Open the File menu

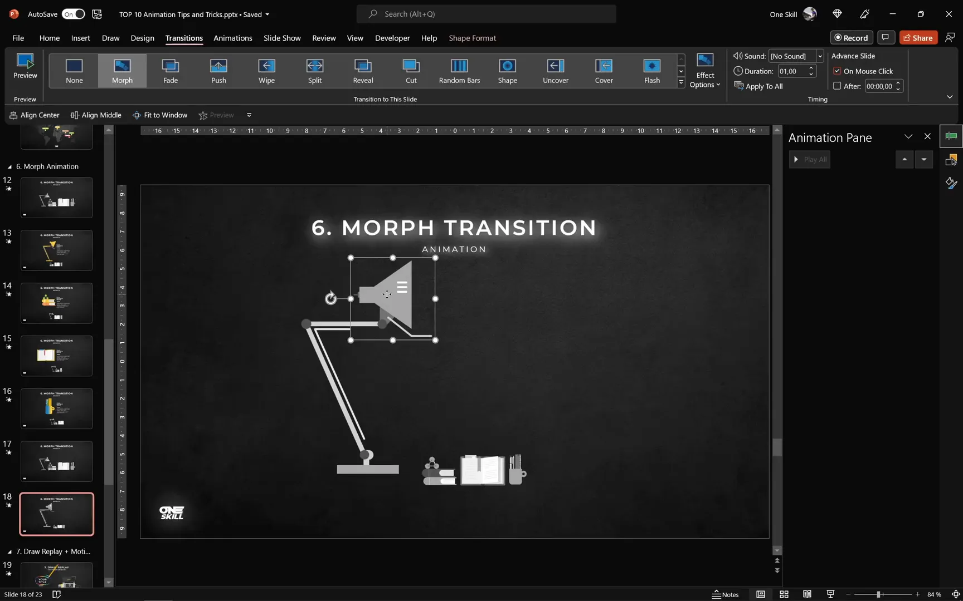[x=18, y=38]
